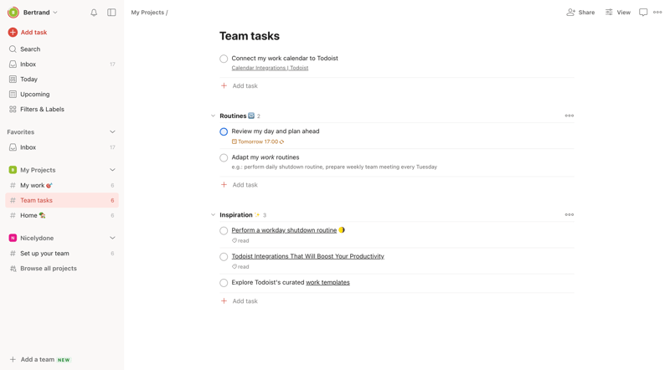Click the Nicelydone workspace icon

13,238
